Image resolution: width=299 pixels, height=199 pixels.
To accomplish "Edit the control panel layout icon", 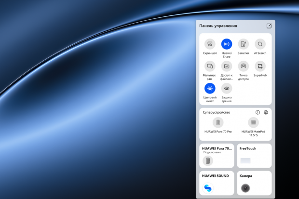I will (x=269, y=26).
